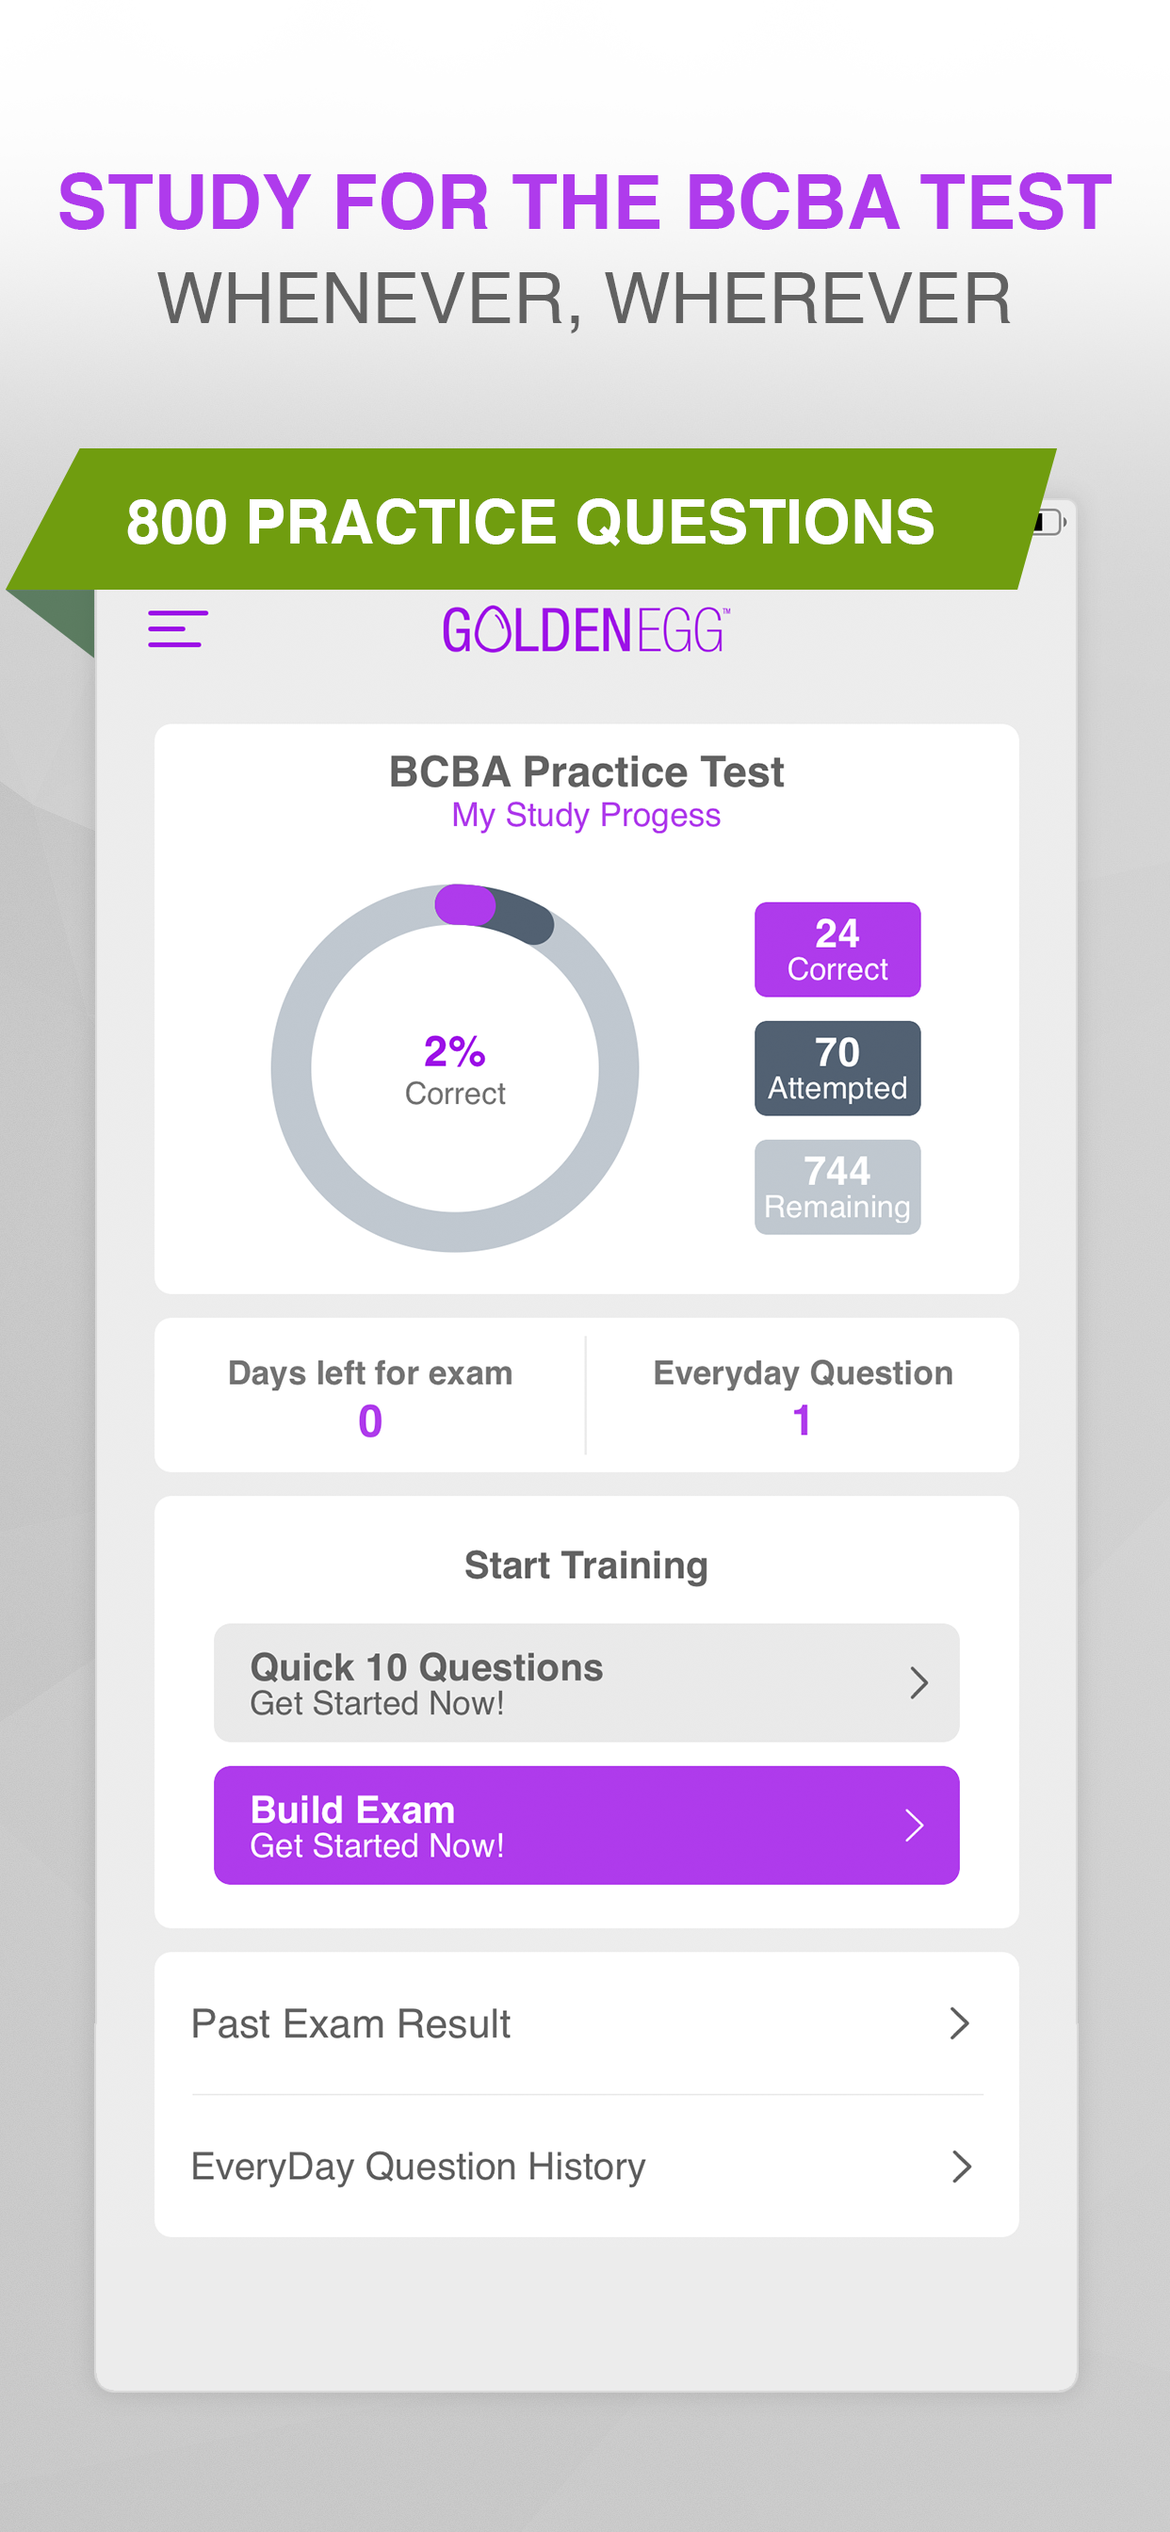Tap the 24 Correct badge
1170x2532 pixels.
837,949
